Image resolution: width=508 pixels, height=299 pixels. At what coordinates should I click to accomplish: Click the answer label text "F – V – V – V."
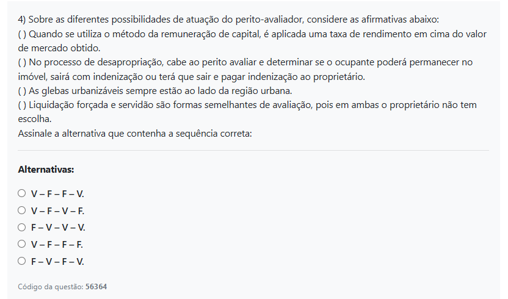point(58,228)
